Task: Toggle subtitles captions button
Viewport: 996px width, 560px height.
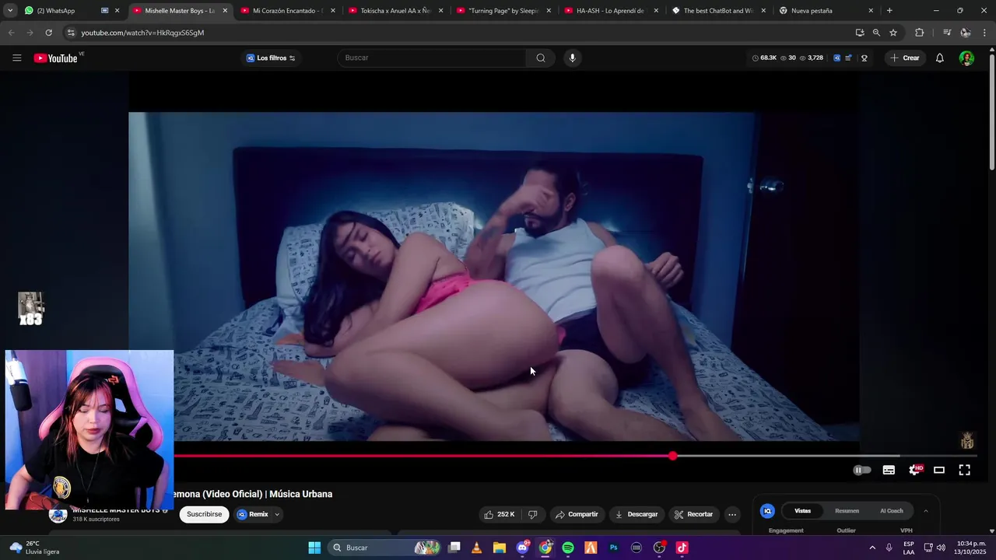Action: 889,470
